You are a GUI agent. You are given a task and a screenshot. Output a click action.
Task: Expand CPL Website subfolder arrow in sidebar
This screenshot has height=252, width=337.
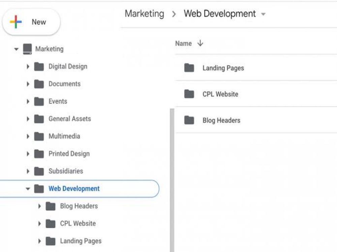pyautogui.click(x=39, y=224)
